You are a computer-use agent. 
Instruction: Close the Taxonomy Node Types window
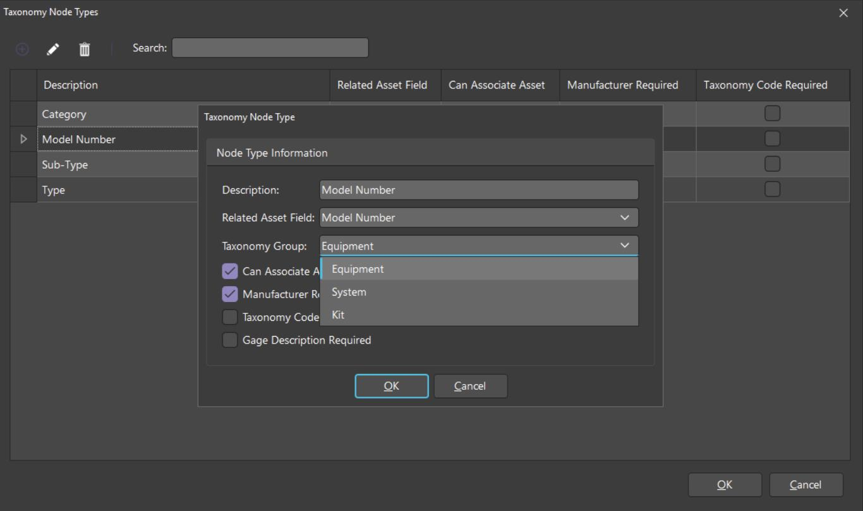(x=843, y=13)
